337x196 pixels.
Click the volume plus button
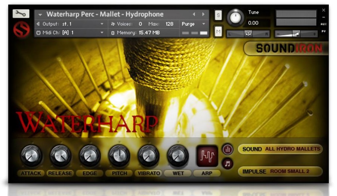[314, 34]
